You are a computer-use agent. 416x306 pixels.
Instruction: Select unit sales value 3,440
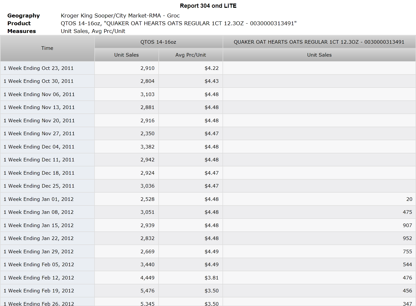point(147,265)
